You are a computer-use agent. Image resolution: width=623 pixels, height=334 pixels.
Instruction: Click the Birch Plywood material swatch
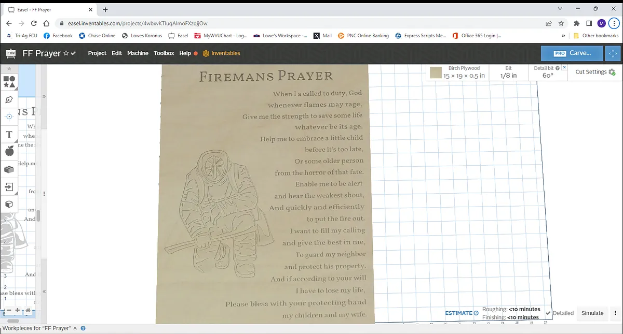pyautogui.click(x=436, y=72)
